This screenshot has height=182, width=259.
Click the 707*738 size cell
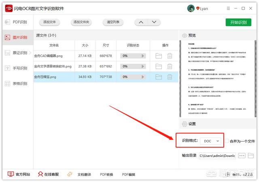click(x=106, y=77)
